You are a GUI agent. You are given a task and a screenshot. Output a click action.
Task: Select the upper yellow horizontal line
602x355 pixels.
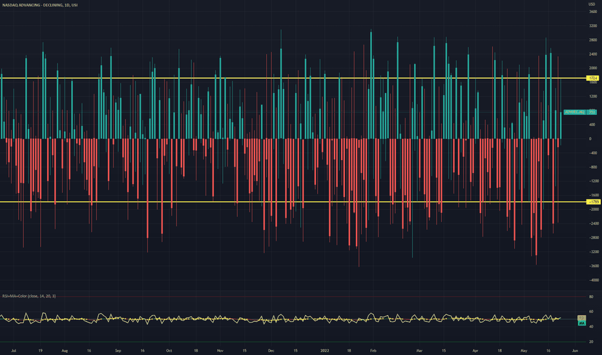click(x=293, y=78)
